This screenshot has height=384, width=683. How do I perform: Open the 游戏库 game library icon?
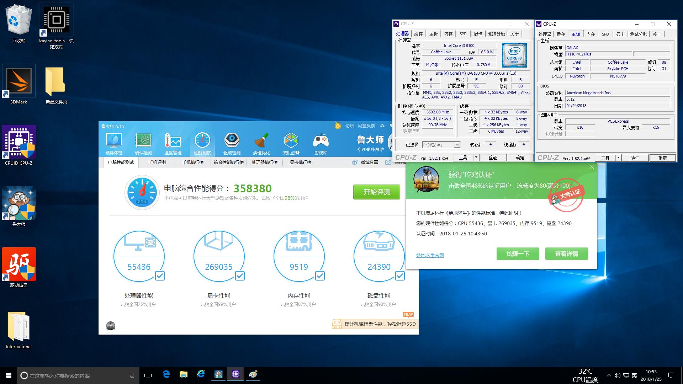coord(321,142)
